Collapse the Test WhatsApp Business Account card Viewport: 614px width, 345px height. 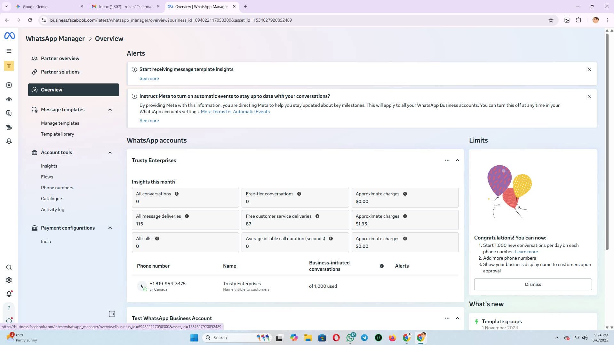458,318
